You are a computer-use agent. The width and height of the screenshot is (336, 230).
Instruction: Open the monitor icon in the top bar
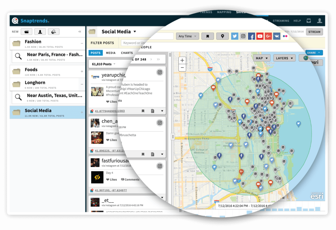[x=309, y=21]
